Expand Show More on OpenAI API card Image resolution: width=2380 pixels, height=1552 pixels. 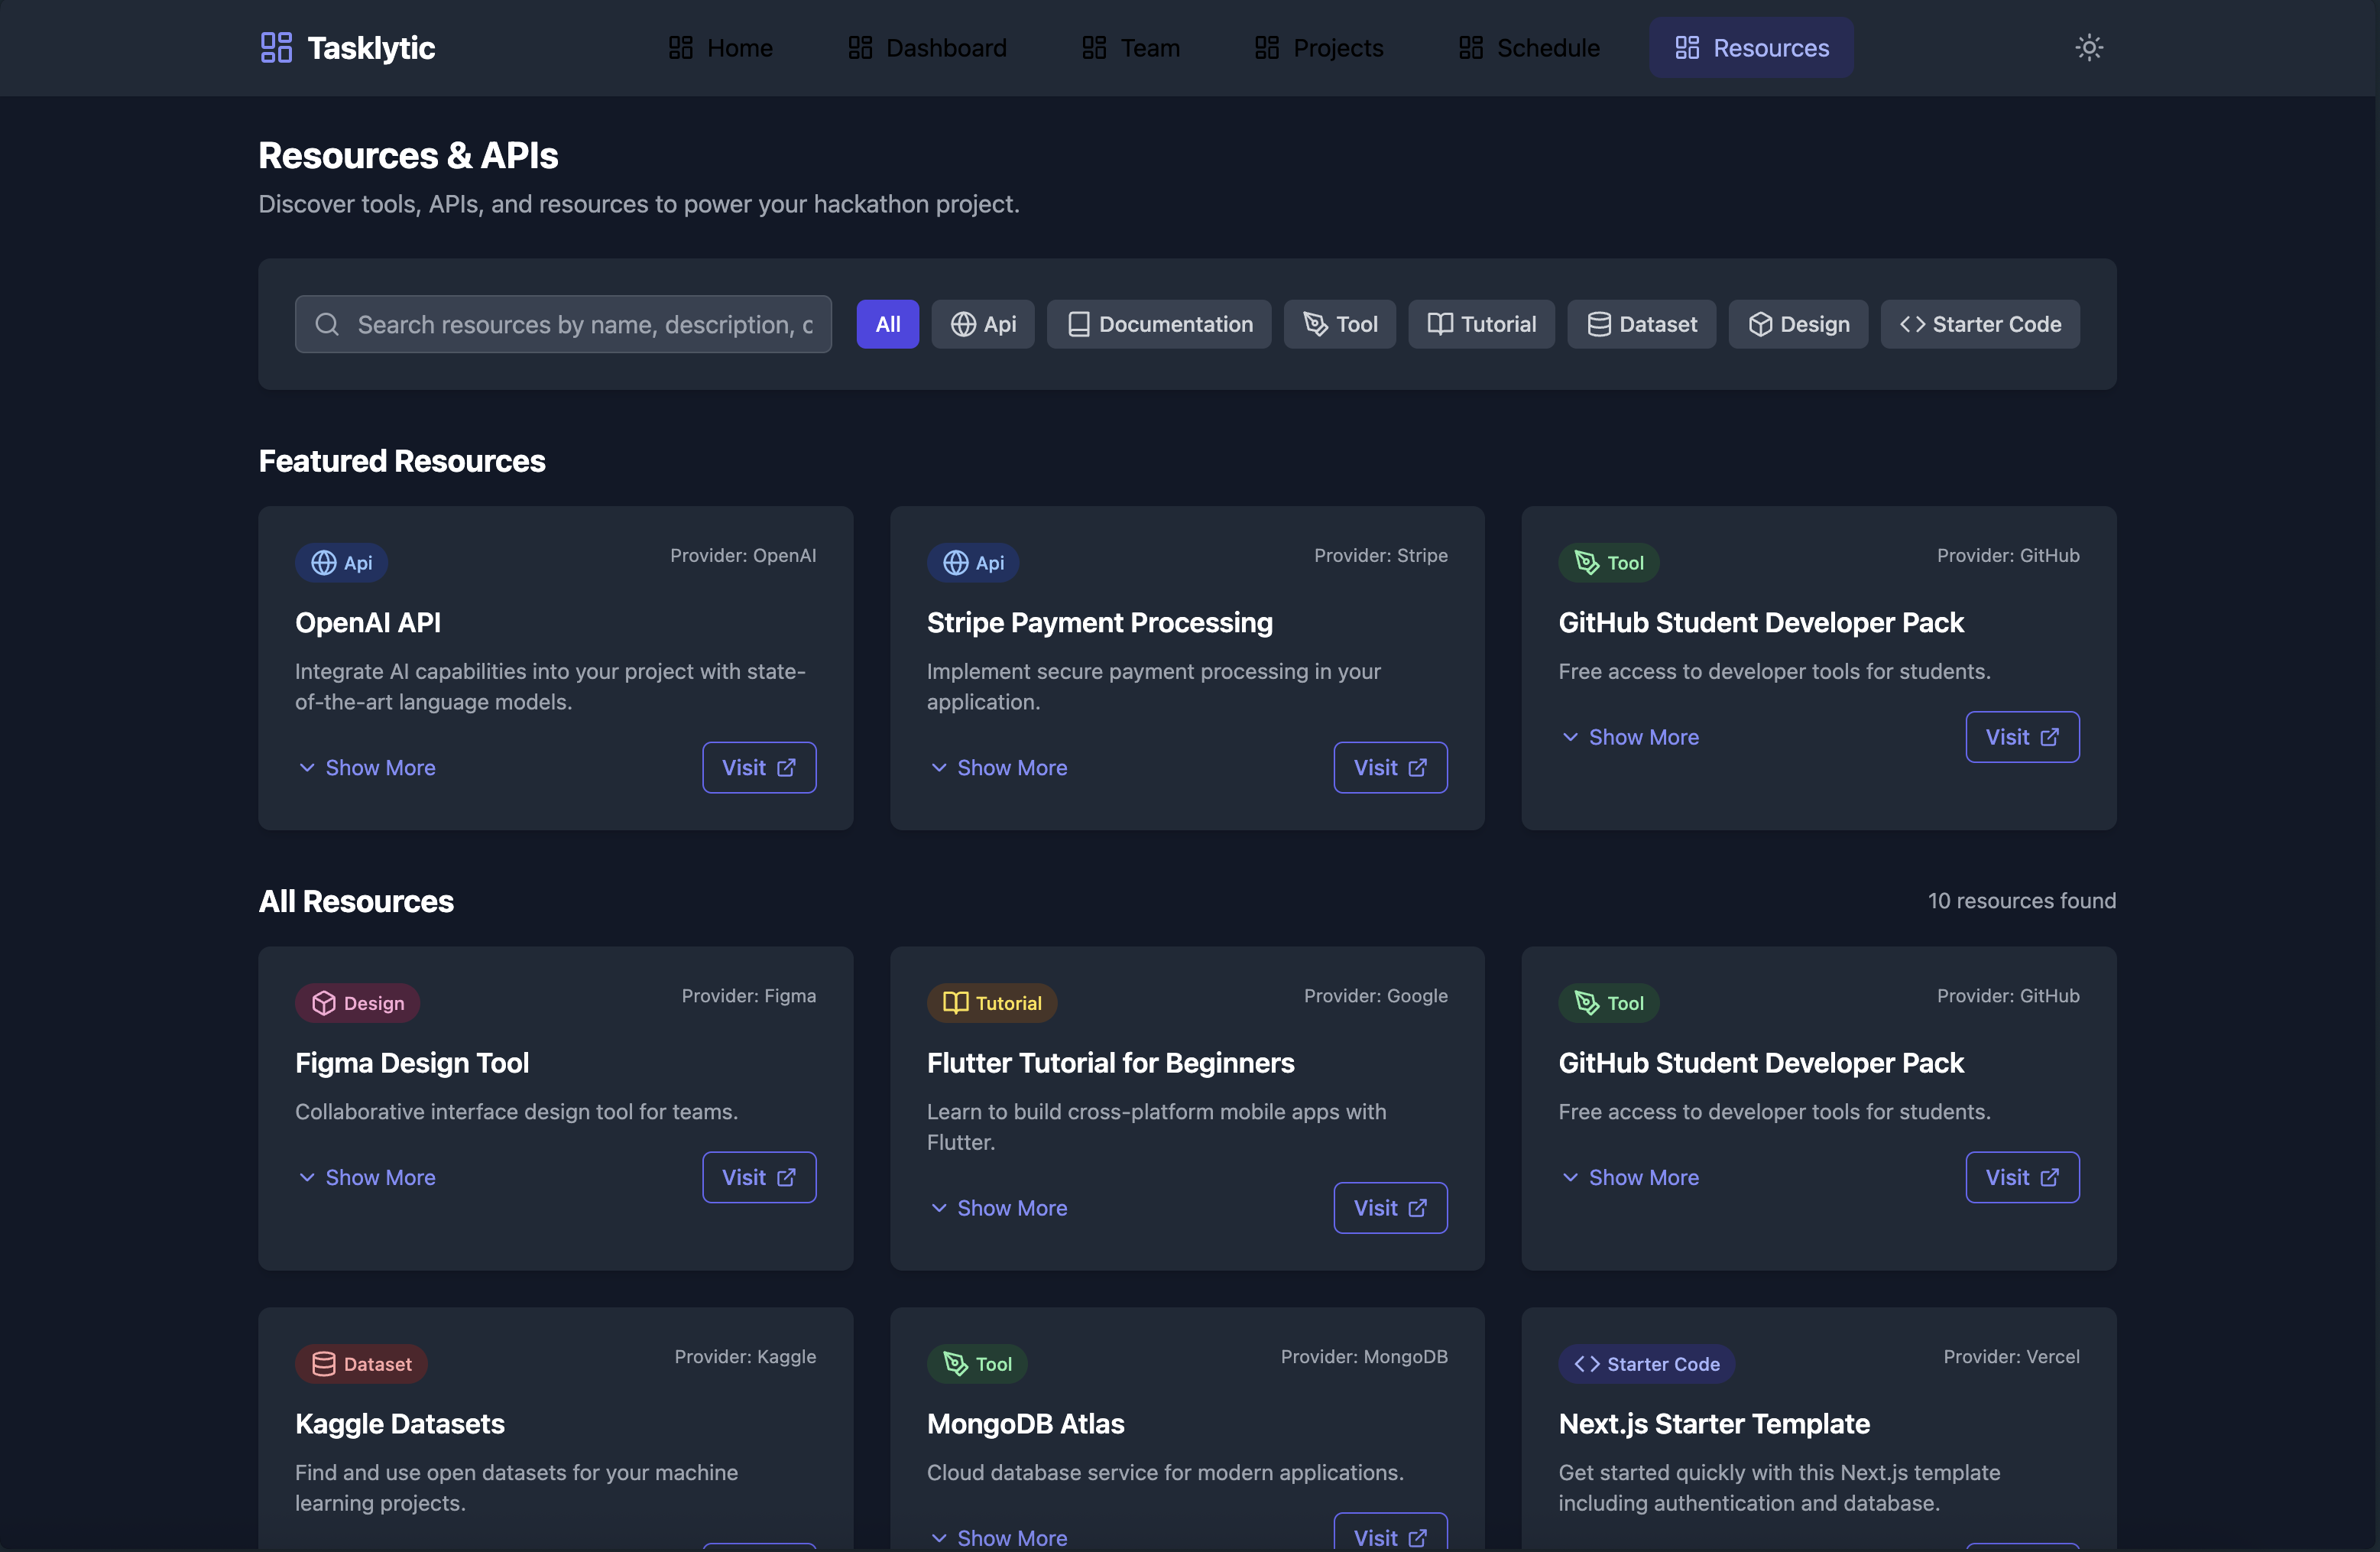(x=367, y=767)
